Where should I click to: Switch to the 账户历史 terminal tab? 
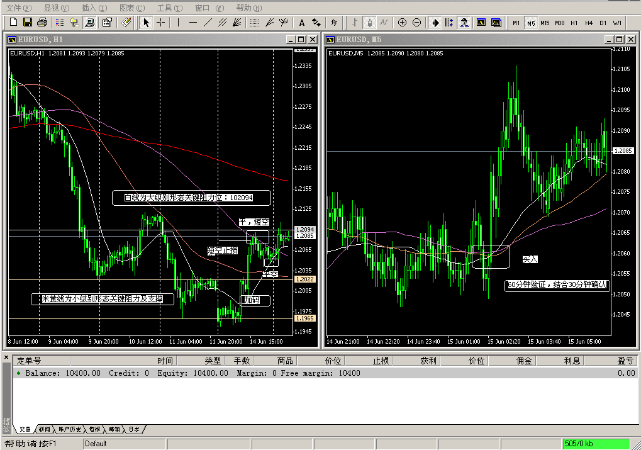click(x=69, y=429)
